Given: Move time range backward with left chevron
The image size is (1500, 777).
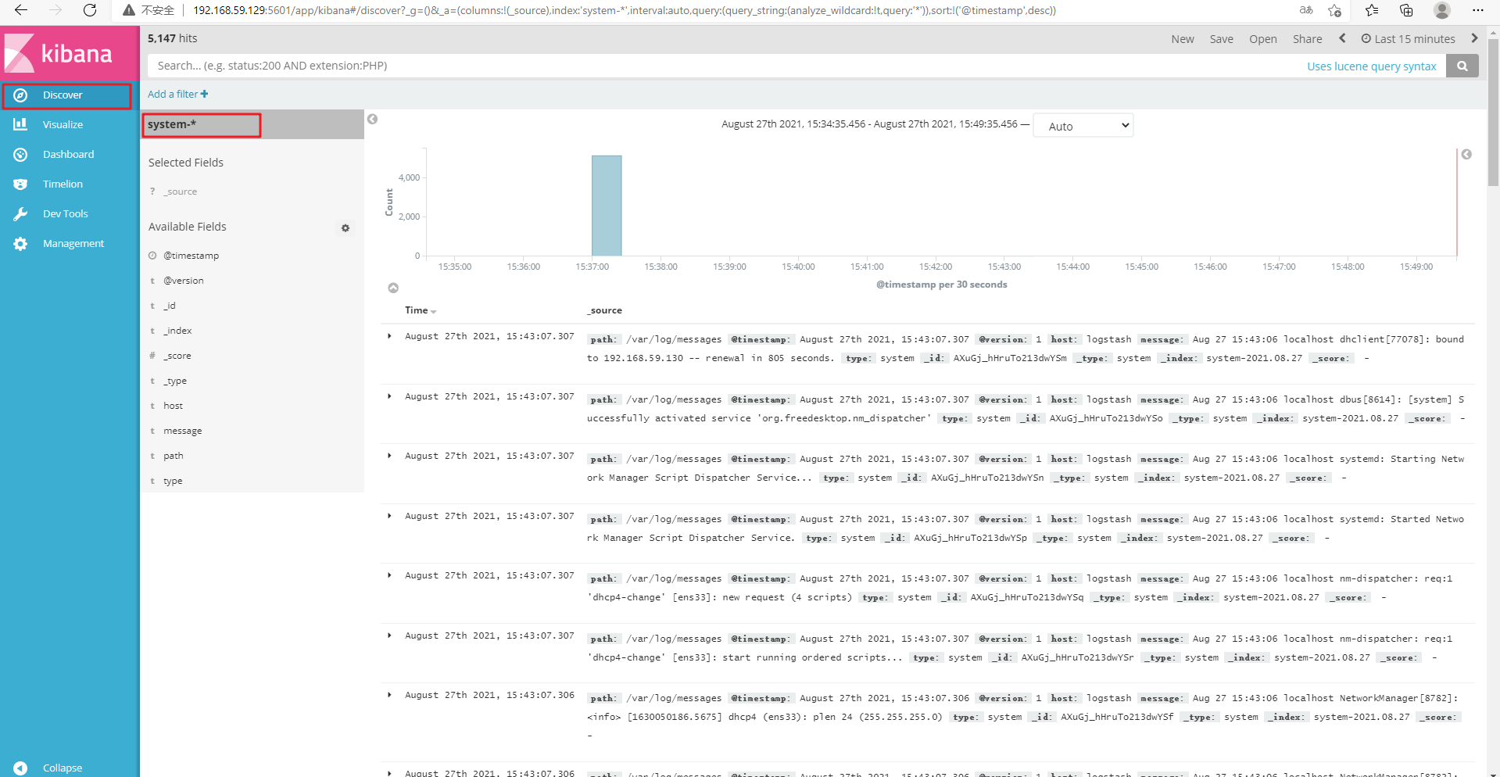Looking at the screenshot, I should point(1342,38).
